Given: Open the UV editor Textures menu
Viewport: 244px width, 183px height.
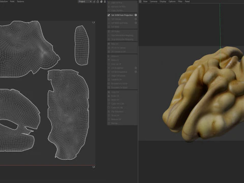Looking at the screenshot, I should tap(20, 2).
